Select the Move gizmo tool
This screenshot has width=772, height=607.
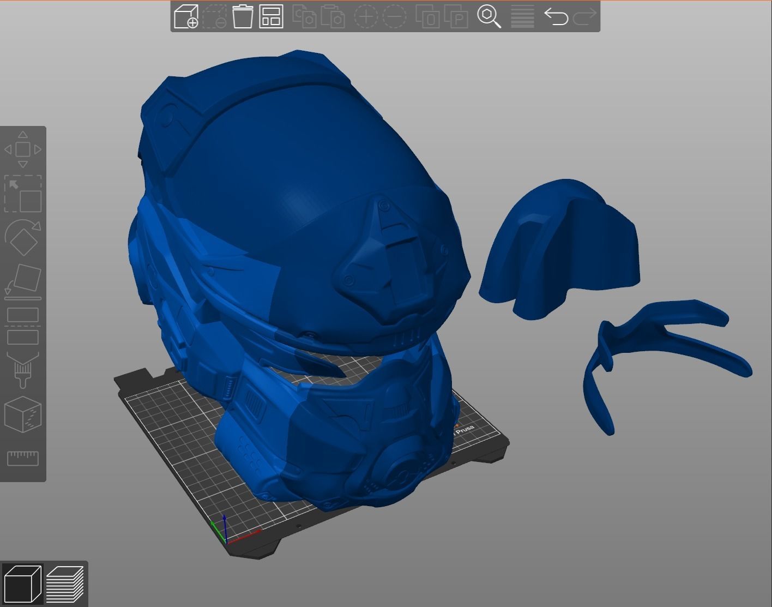pos(23,149)
